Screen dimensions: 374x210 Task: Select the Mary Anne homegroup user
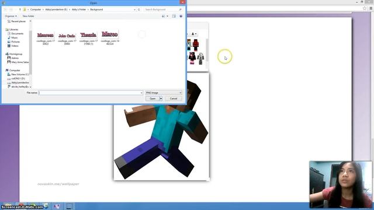click(x=18, y=62)
